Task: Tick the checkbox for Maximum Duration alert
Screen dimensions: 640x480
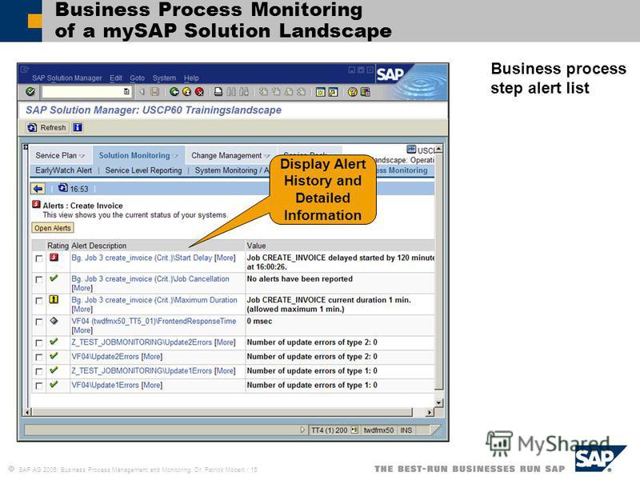Action: pos(38,301)
